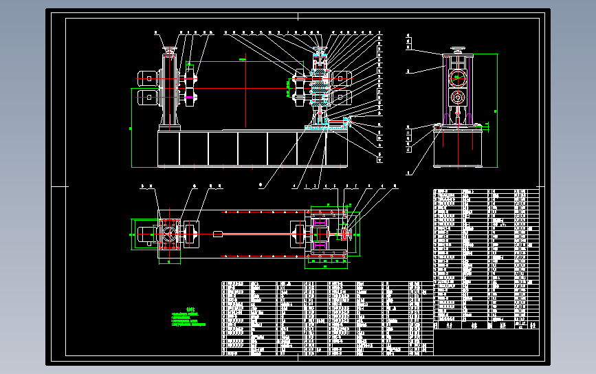Select the upper roll circle in end view
This screenshot has width=596, height=374.
[457, 78]
